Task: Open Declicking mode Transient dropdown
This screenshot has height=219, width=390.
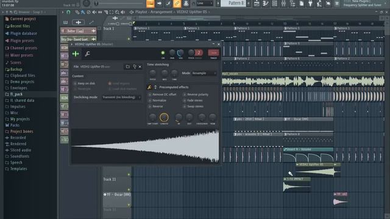Action: pyautogui.click(x=121, y=97)
